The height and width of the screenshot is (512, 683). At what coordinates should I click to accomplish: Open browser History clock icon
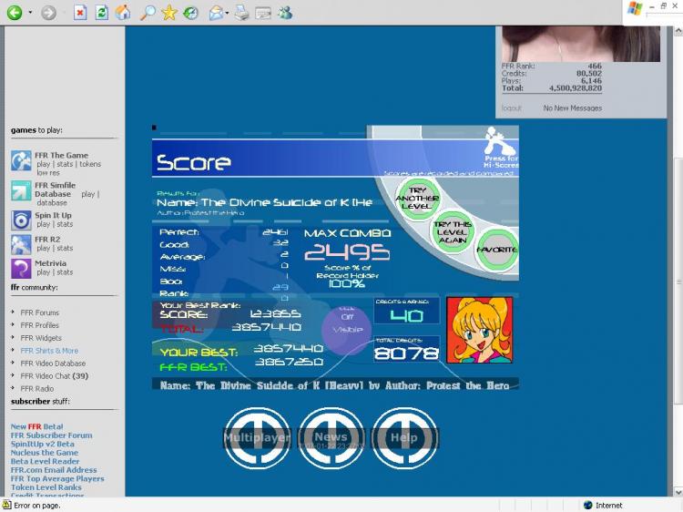[190, 13]
